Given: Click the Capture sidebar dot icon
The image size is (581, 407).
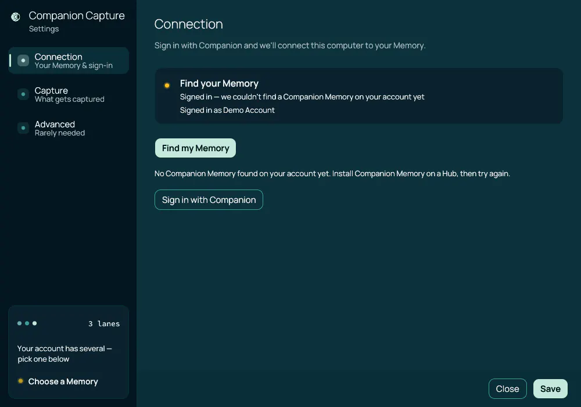Looking at the screenshot, I should tap(23, 94).
